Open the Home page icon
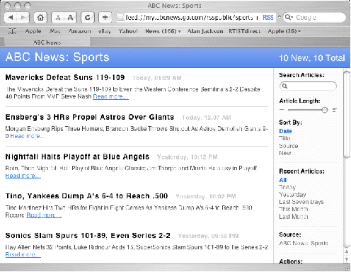The height and width of the screenshot is (272, 351). [x=40, y=17]
